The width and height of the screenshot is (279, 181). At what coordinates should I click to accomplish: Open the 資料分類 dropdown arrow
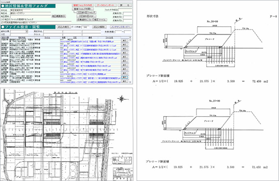click(x=27, y=31)
